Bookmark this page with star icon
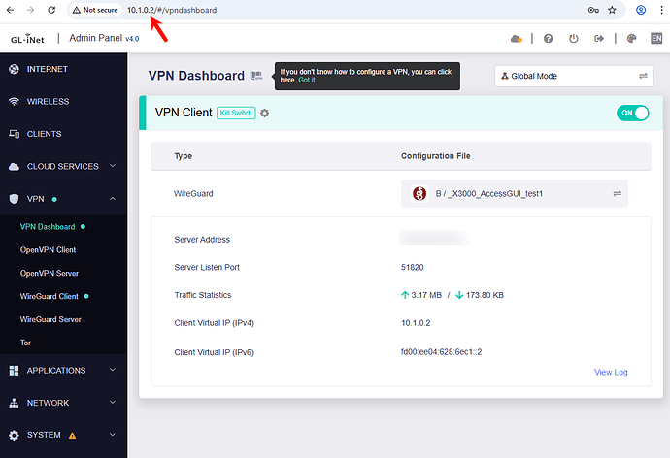The image size is (670, 458). coord(613,10)
